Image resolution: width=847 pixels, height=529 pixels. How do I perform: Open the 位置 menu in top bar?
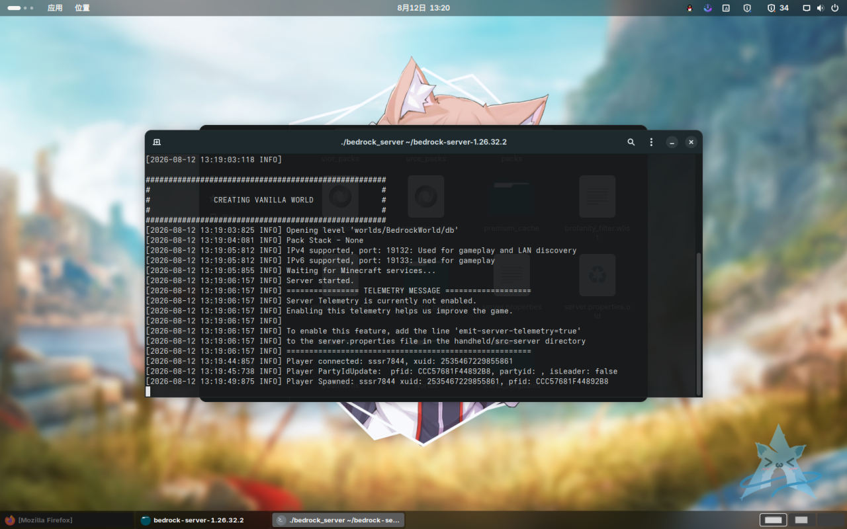point(82,8)
